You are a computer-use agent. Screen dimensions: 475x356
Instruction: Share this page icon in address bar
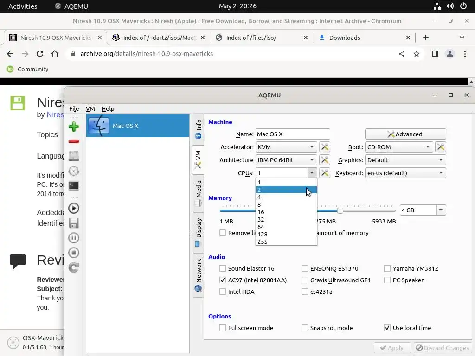click(402, 54)
